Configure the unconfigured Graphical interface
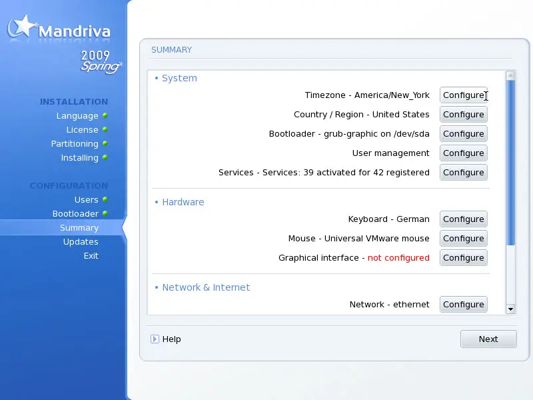The height and width of the screenshot is (400, 533). (x=463, y=258)
